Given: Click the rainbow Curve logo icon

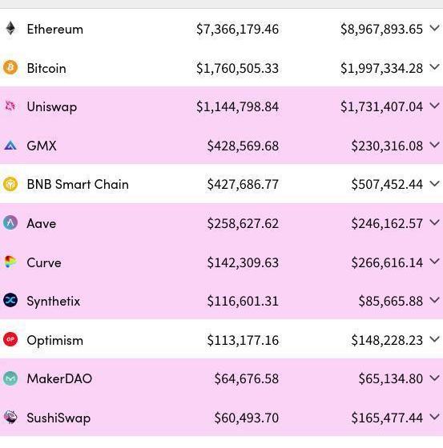Looking at the screenshot, I should point(10,262).
